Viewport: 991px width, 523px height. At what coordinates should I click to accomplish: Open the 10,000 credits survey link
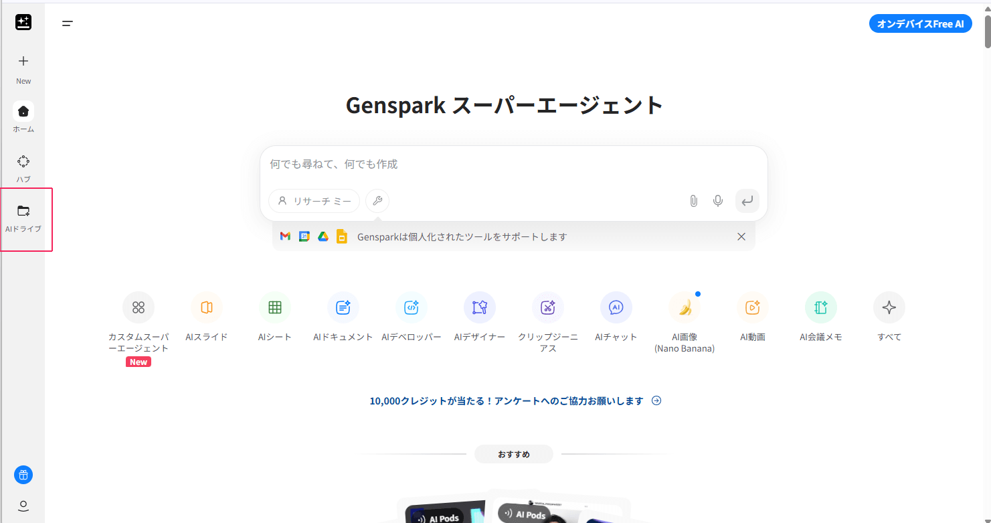pyautogui.click(x=515, y=401)
